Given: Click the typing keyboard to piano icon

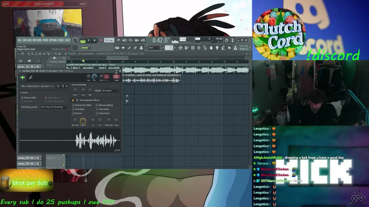Looking at the screenshot, I should click(117, 48).
